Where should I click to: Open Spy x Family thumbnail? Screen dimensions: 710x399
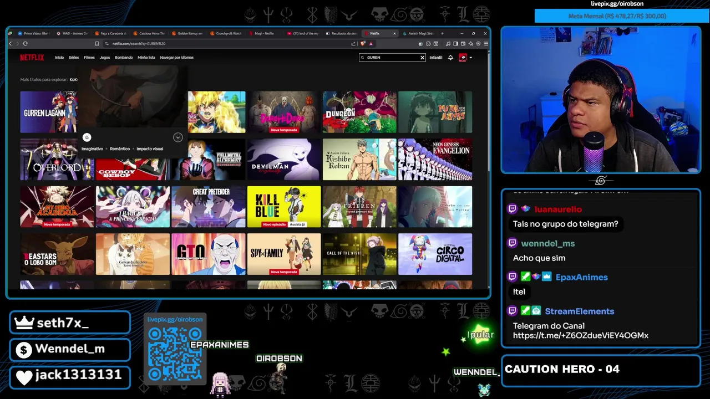click(283, 254)
